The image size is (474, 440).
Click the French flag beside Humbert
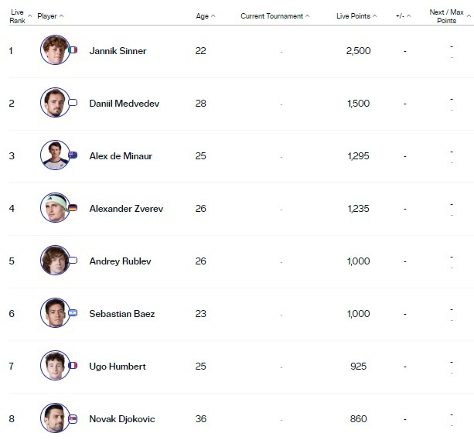point(73,366)
